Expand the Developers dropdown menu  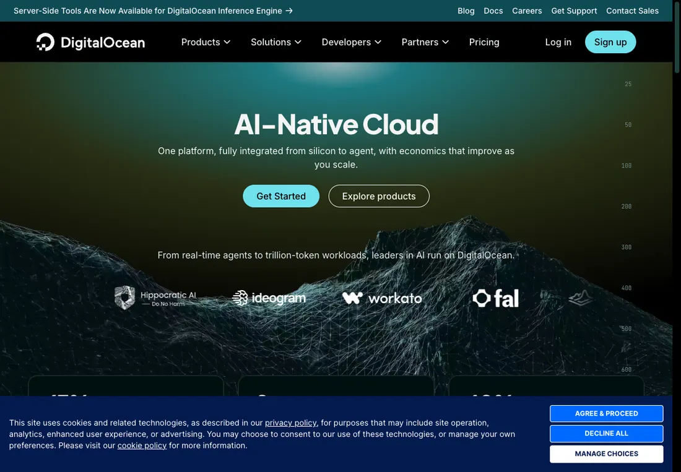point(352,42)
